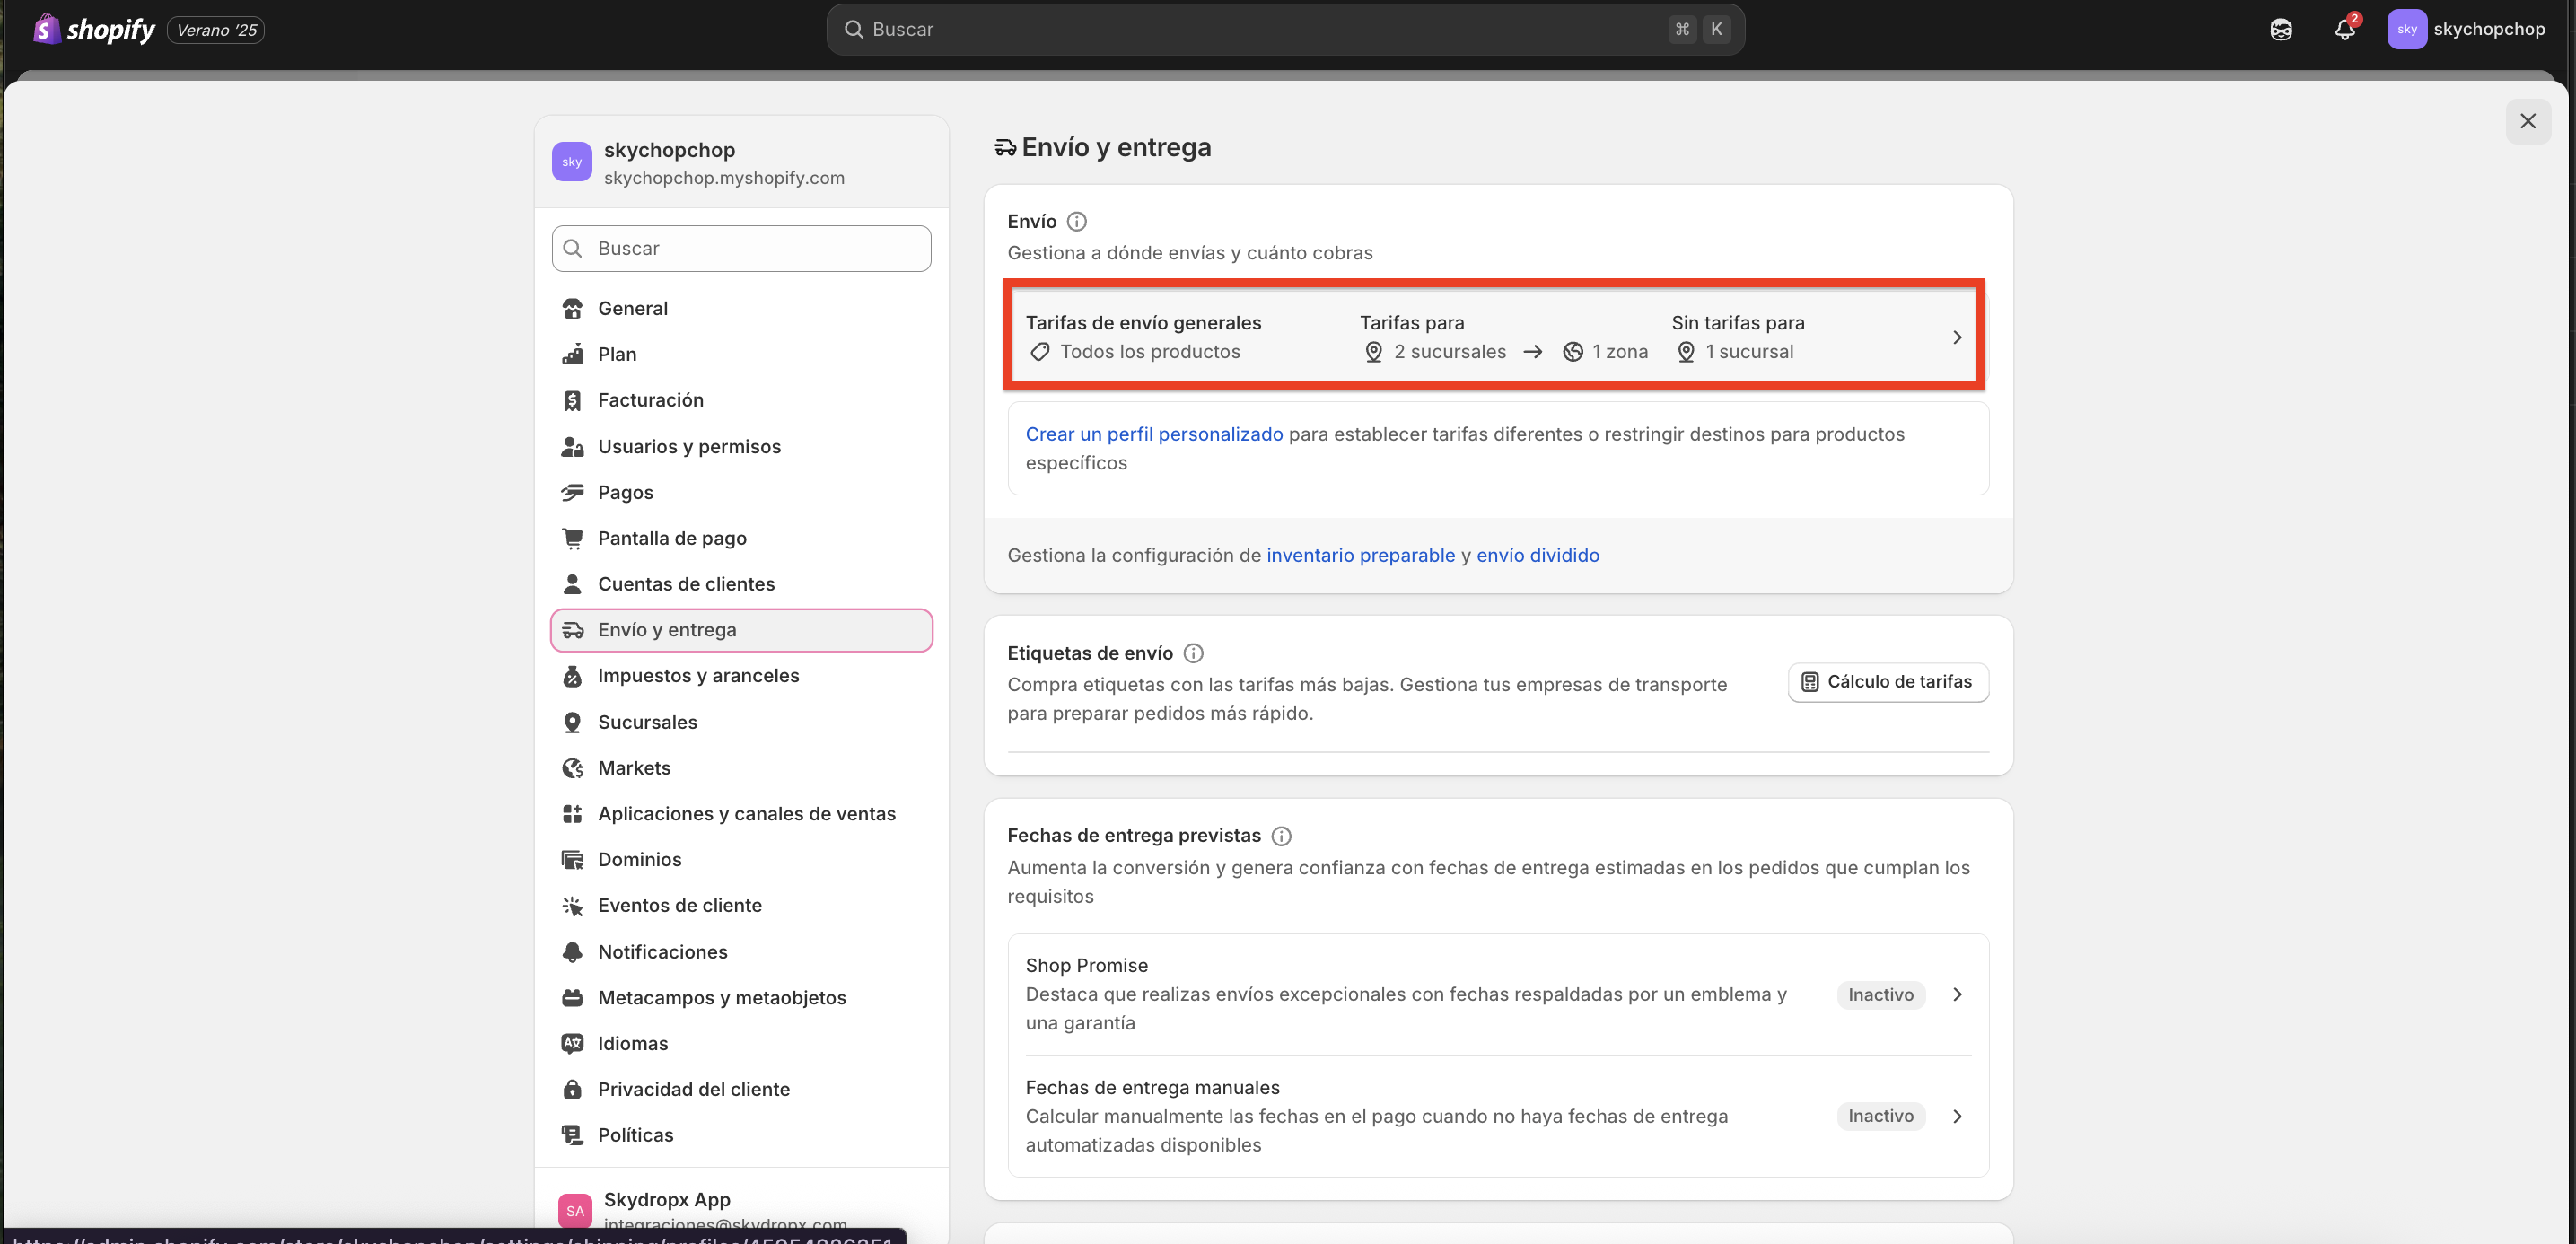This screenshot has width=2576, height=1244.
Task: Click the Notificaciones bell icon in sidebar
Action: 572,952
